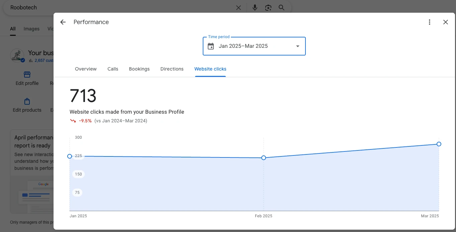Click the Edit products shopping bag icon
The height and width of the screenshot is (232, 456).
tap(27, 101)
